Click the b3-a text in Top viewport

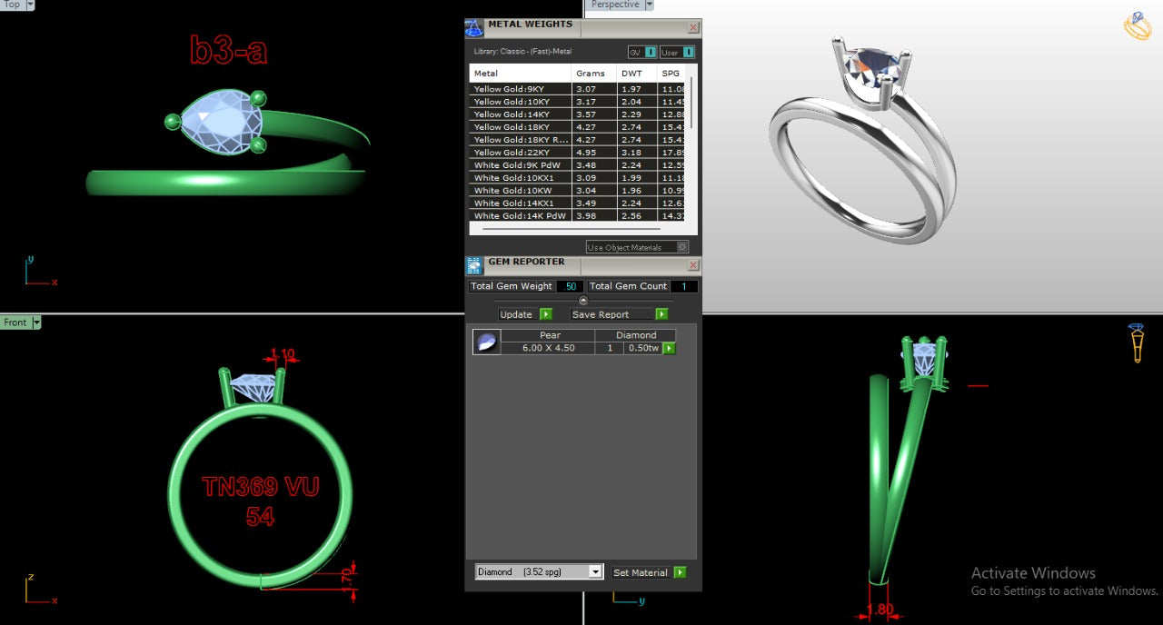pos(229,50)
